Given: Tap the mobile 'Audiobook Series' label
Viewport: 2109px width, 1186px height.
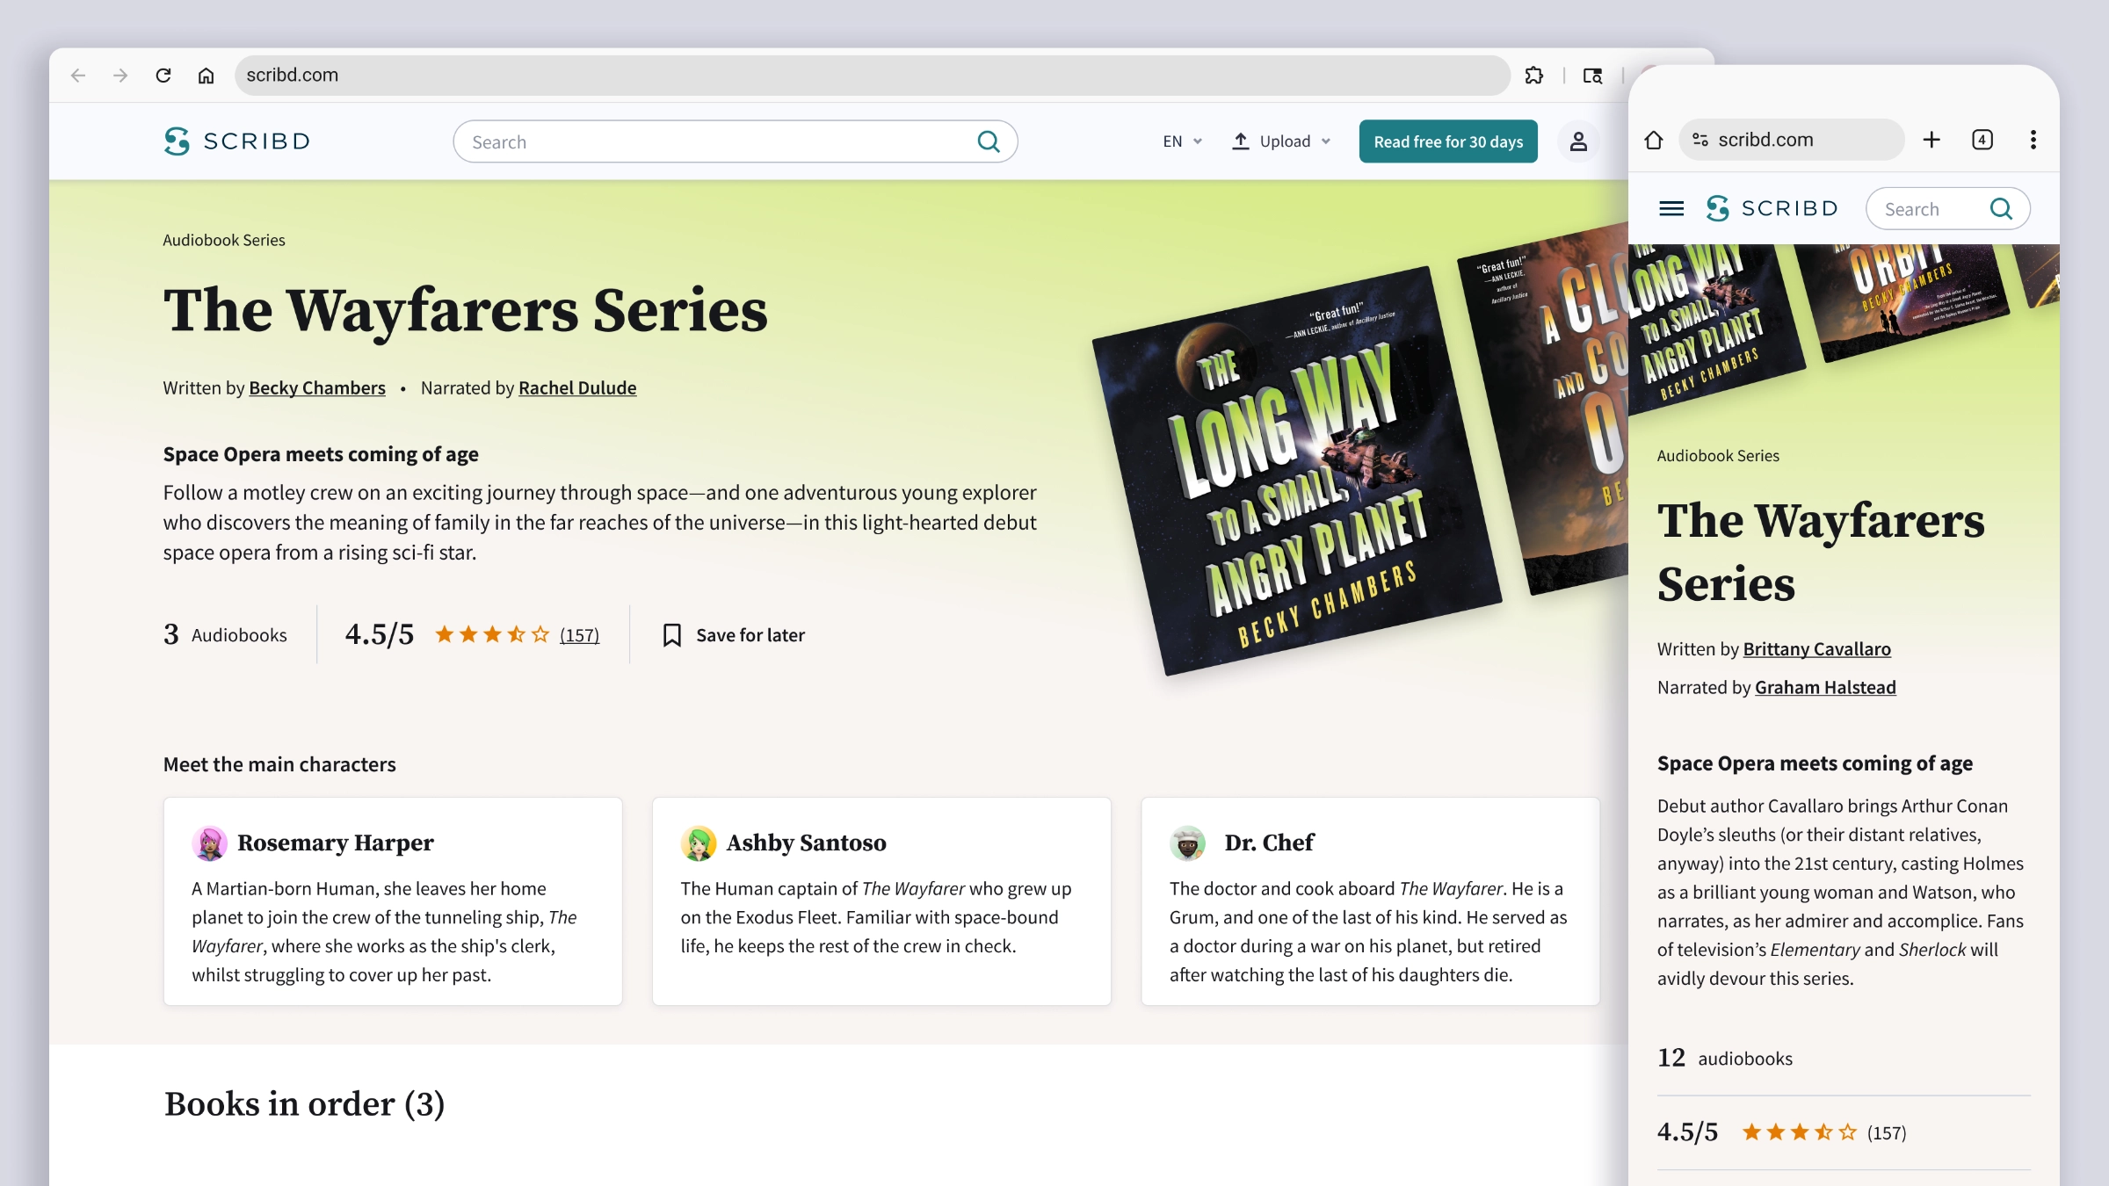Looking at the screenshot, I should 1718,456.
